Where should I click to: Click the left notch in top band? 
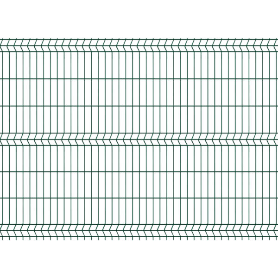[x=39, y=43]
